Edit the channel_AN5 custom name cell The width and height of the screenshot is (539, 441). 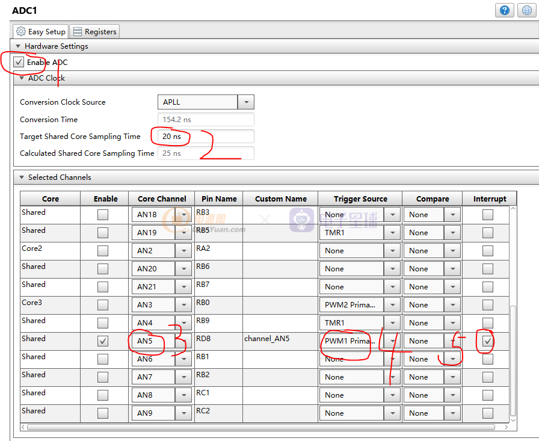[x=280, y=339]
